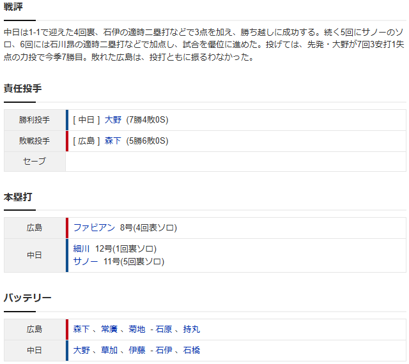The height and width of the screenshot is (364, 409).
Task: Open 常廣 link in battery section
Action: click(109, 330)
